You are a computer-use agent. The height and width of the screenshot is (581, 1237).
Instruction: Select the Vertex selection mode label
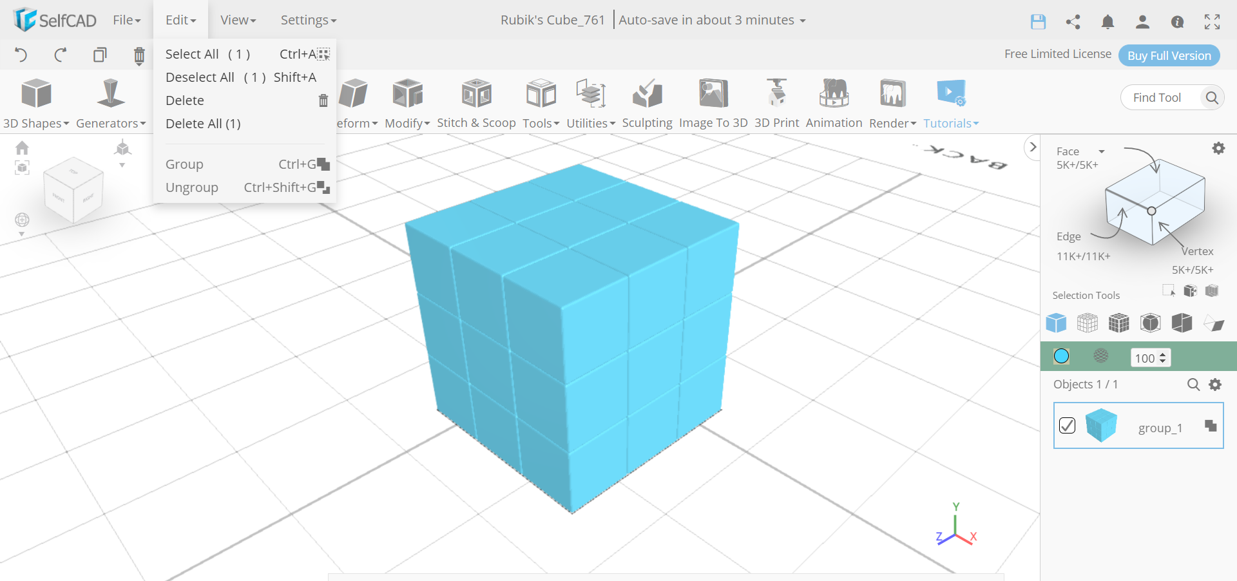pyautogui.click(x=1197, y=251)
